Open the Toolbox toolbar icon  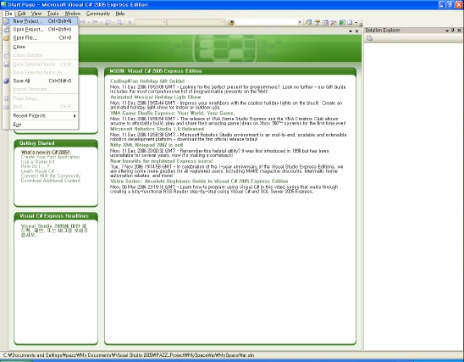[334, 22]
